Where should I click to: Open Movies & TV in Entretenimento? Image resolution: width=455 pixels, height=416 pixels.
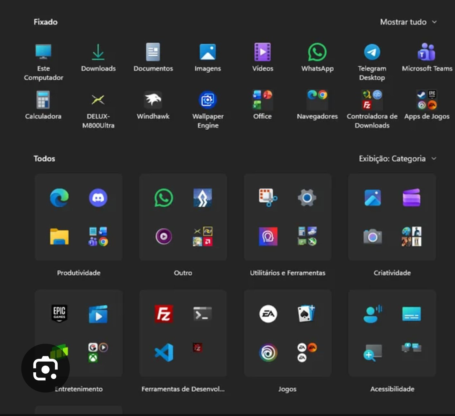98,314
